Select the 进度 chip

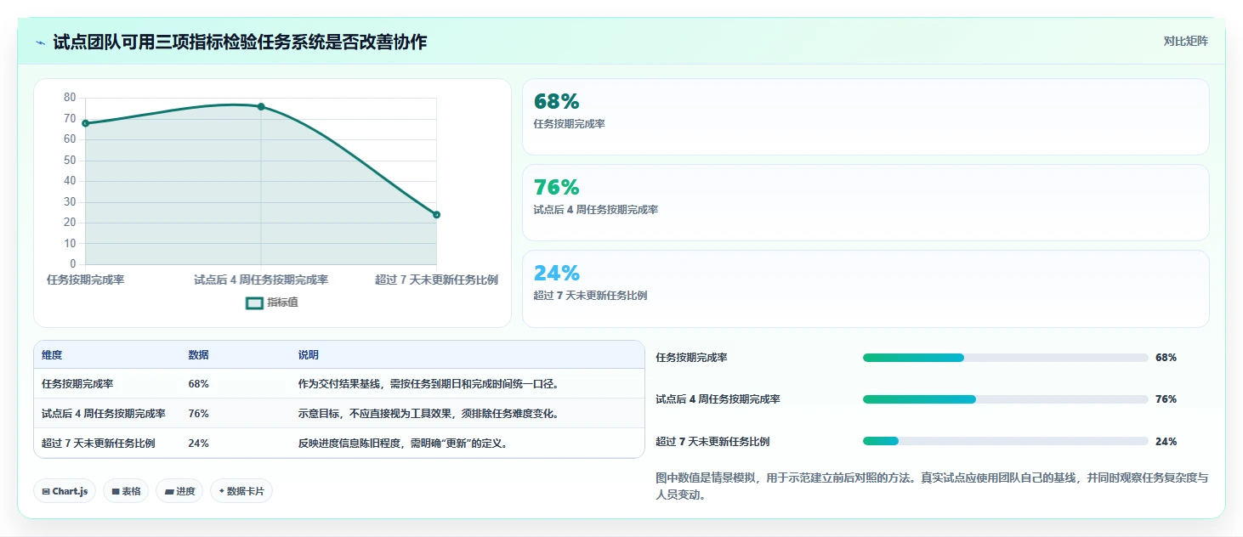(x=179, y=491)
